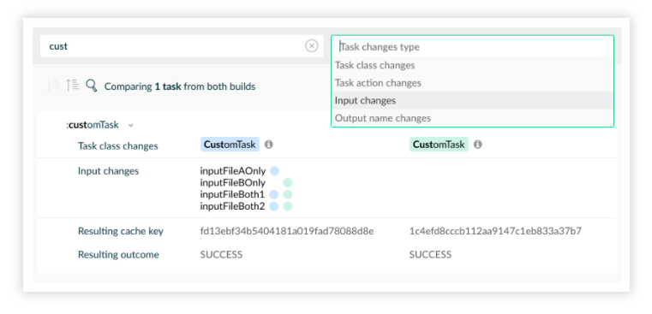Click the inputFileBoth2 text
Screen dimensions: 652x314
coord(232,206)
